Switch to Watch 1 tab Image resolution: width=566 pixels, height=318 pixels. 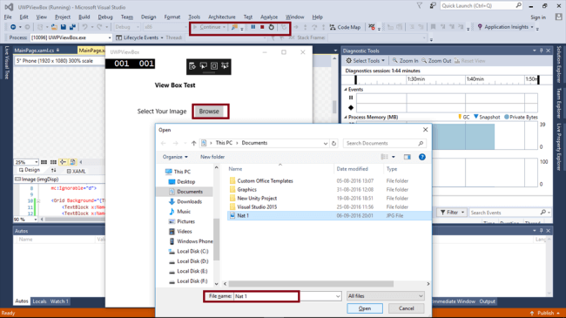click(59, 301)
